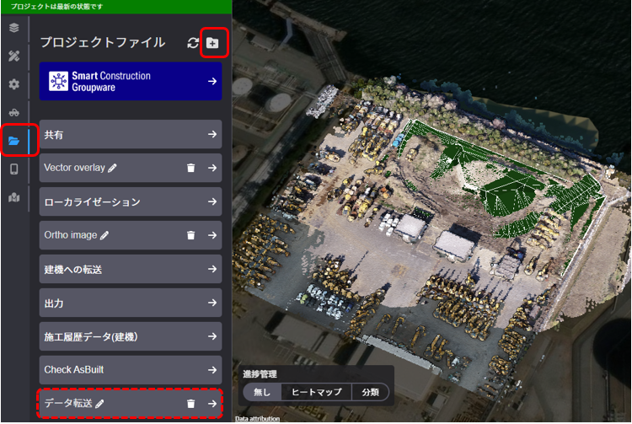Click the Data attribution link
Screen dimensions: 632x424
click(257, 419)
